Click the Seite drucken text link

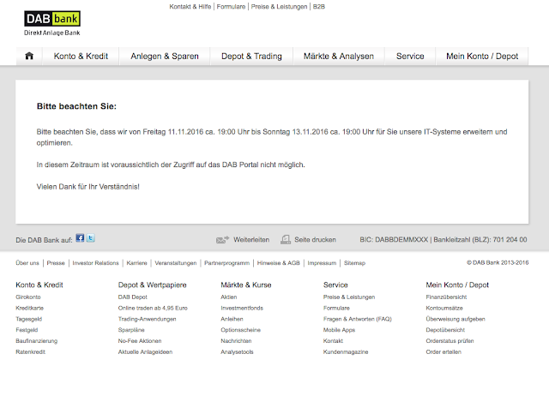(315, 240)
